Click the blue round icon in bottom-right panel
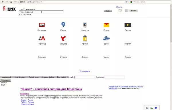The height and width of the screenshot is (110, 172). click(x=156, y=108)
